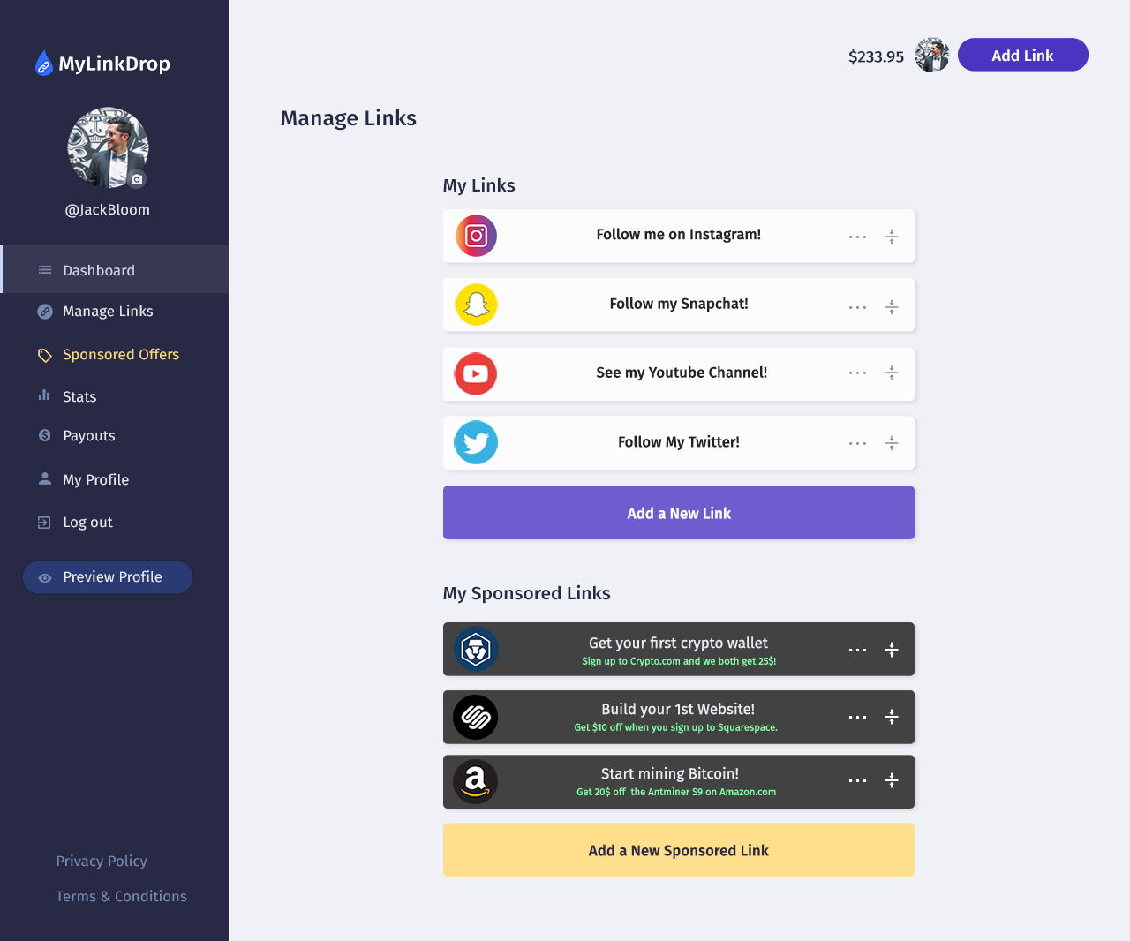Open the Privacy Policy link
Viewport: 1130px width, 941px height.
tap(102, 861)
